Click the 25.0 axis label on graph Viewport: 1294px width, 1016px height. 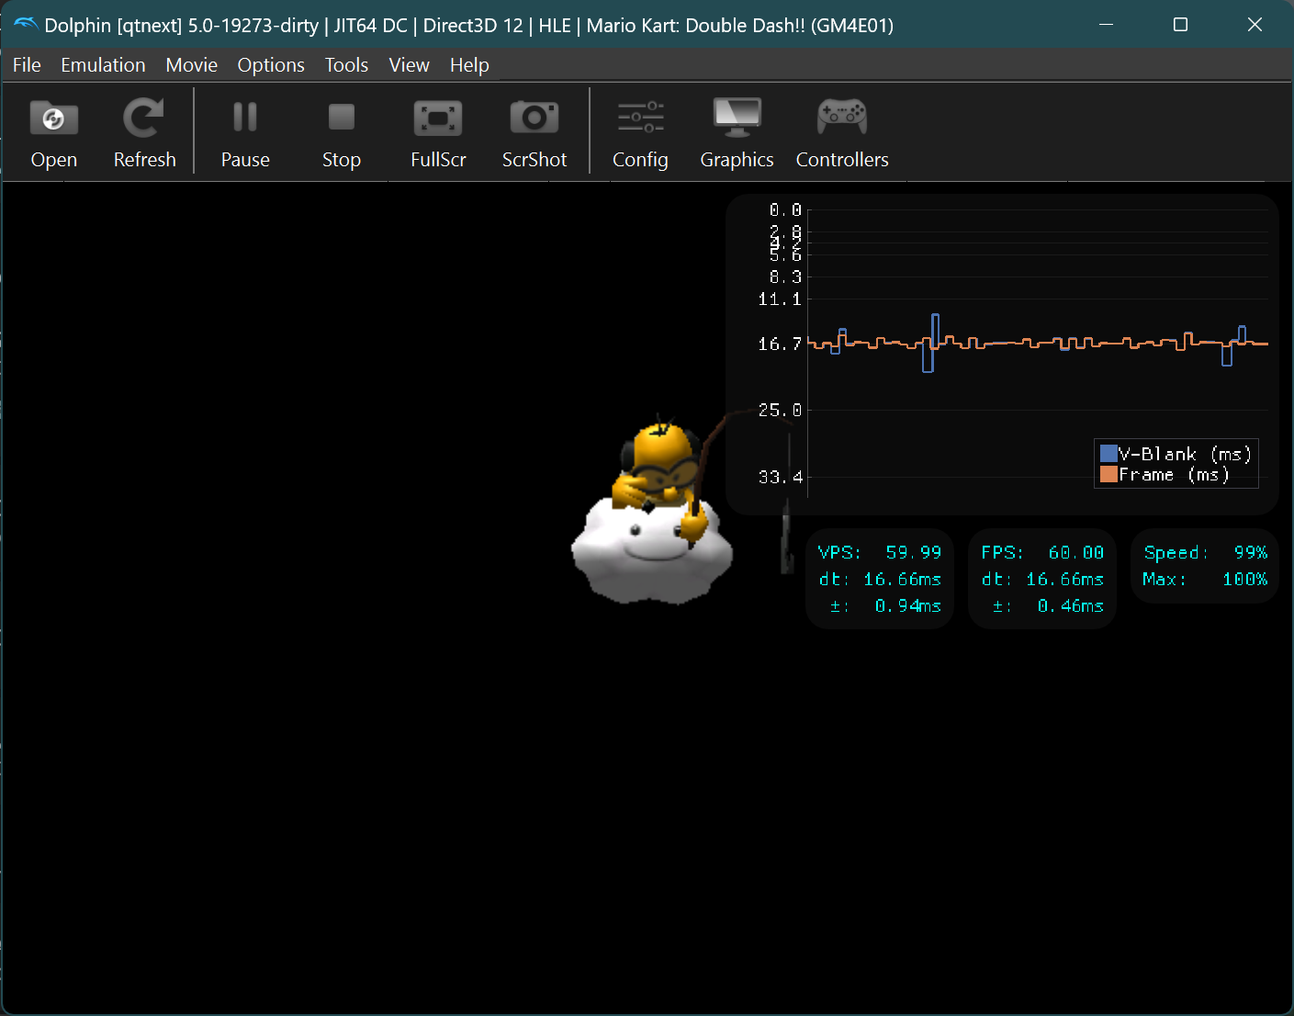point(780,410)
